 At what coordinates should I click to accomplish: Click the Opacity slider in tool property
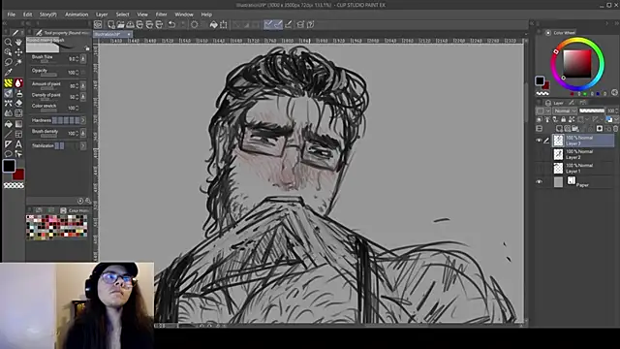tap(48, 75)
